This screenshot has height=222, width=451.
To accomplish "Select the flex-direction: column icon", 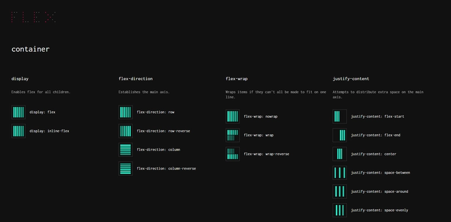I will (125, 149).
